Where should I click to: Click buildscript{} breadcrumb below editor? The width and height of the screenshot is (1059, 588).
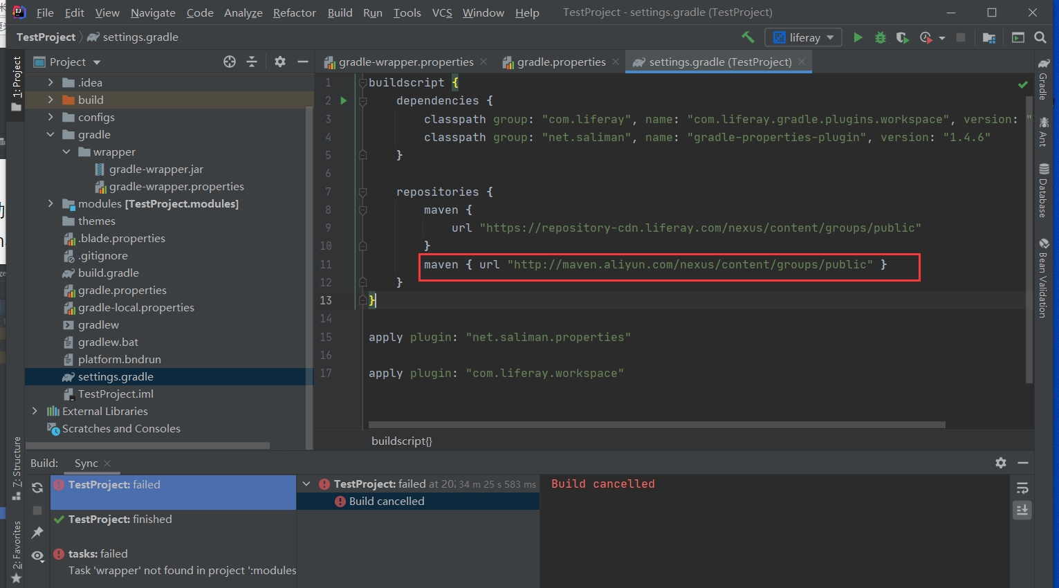tap(401, 441)
